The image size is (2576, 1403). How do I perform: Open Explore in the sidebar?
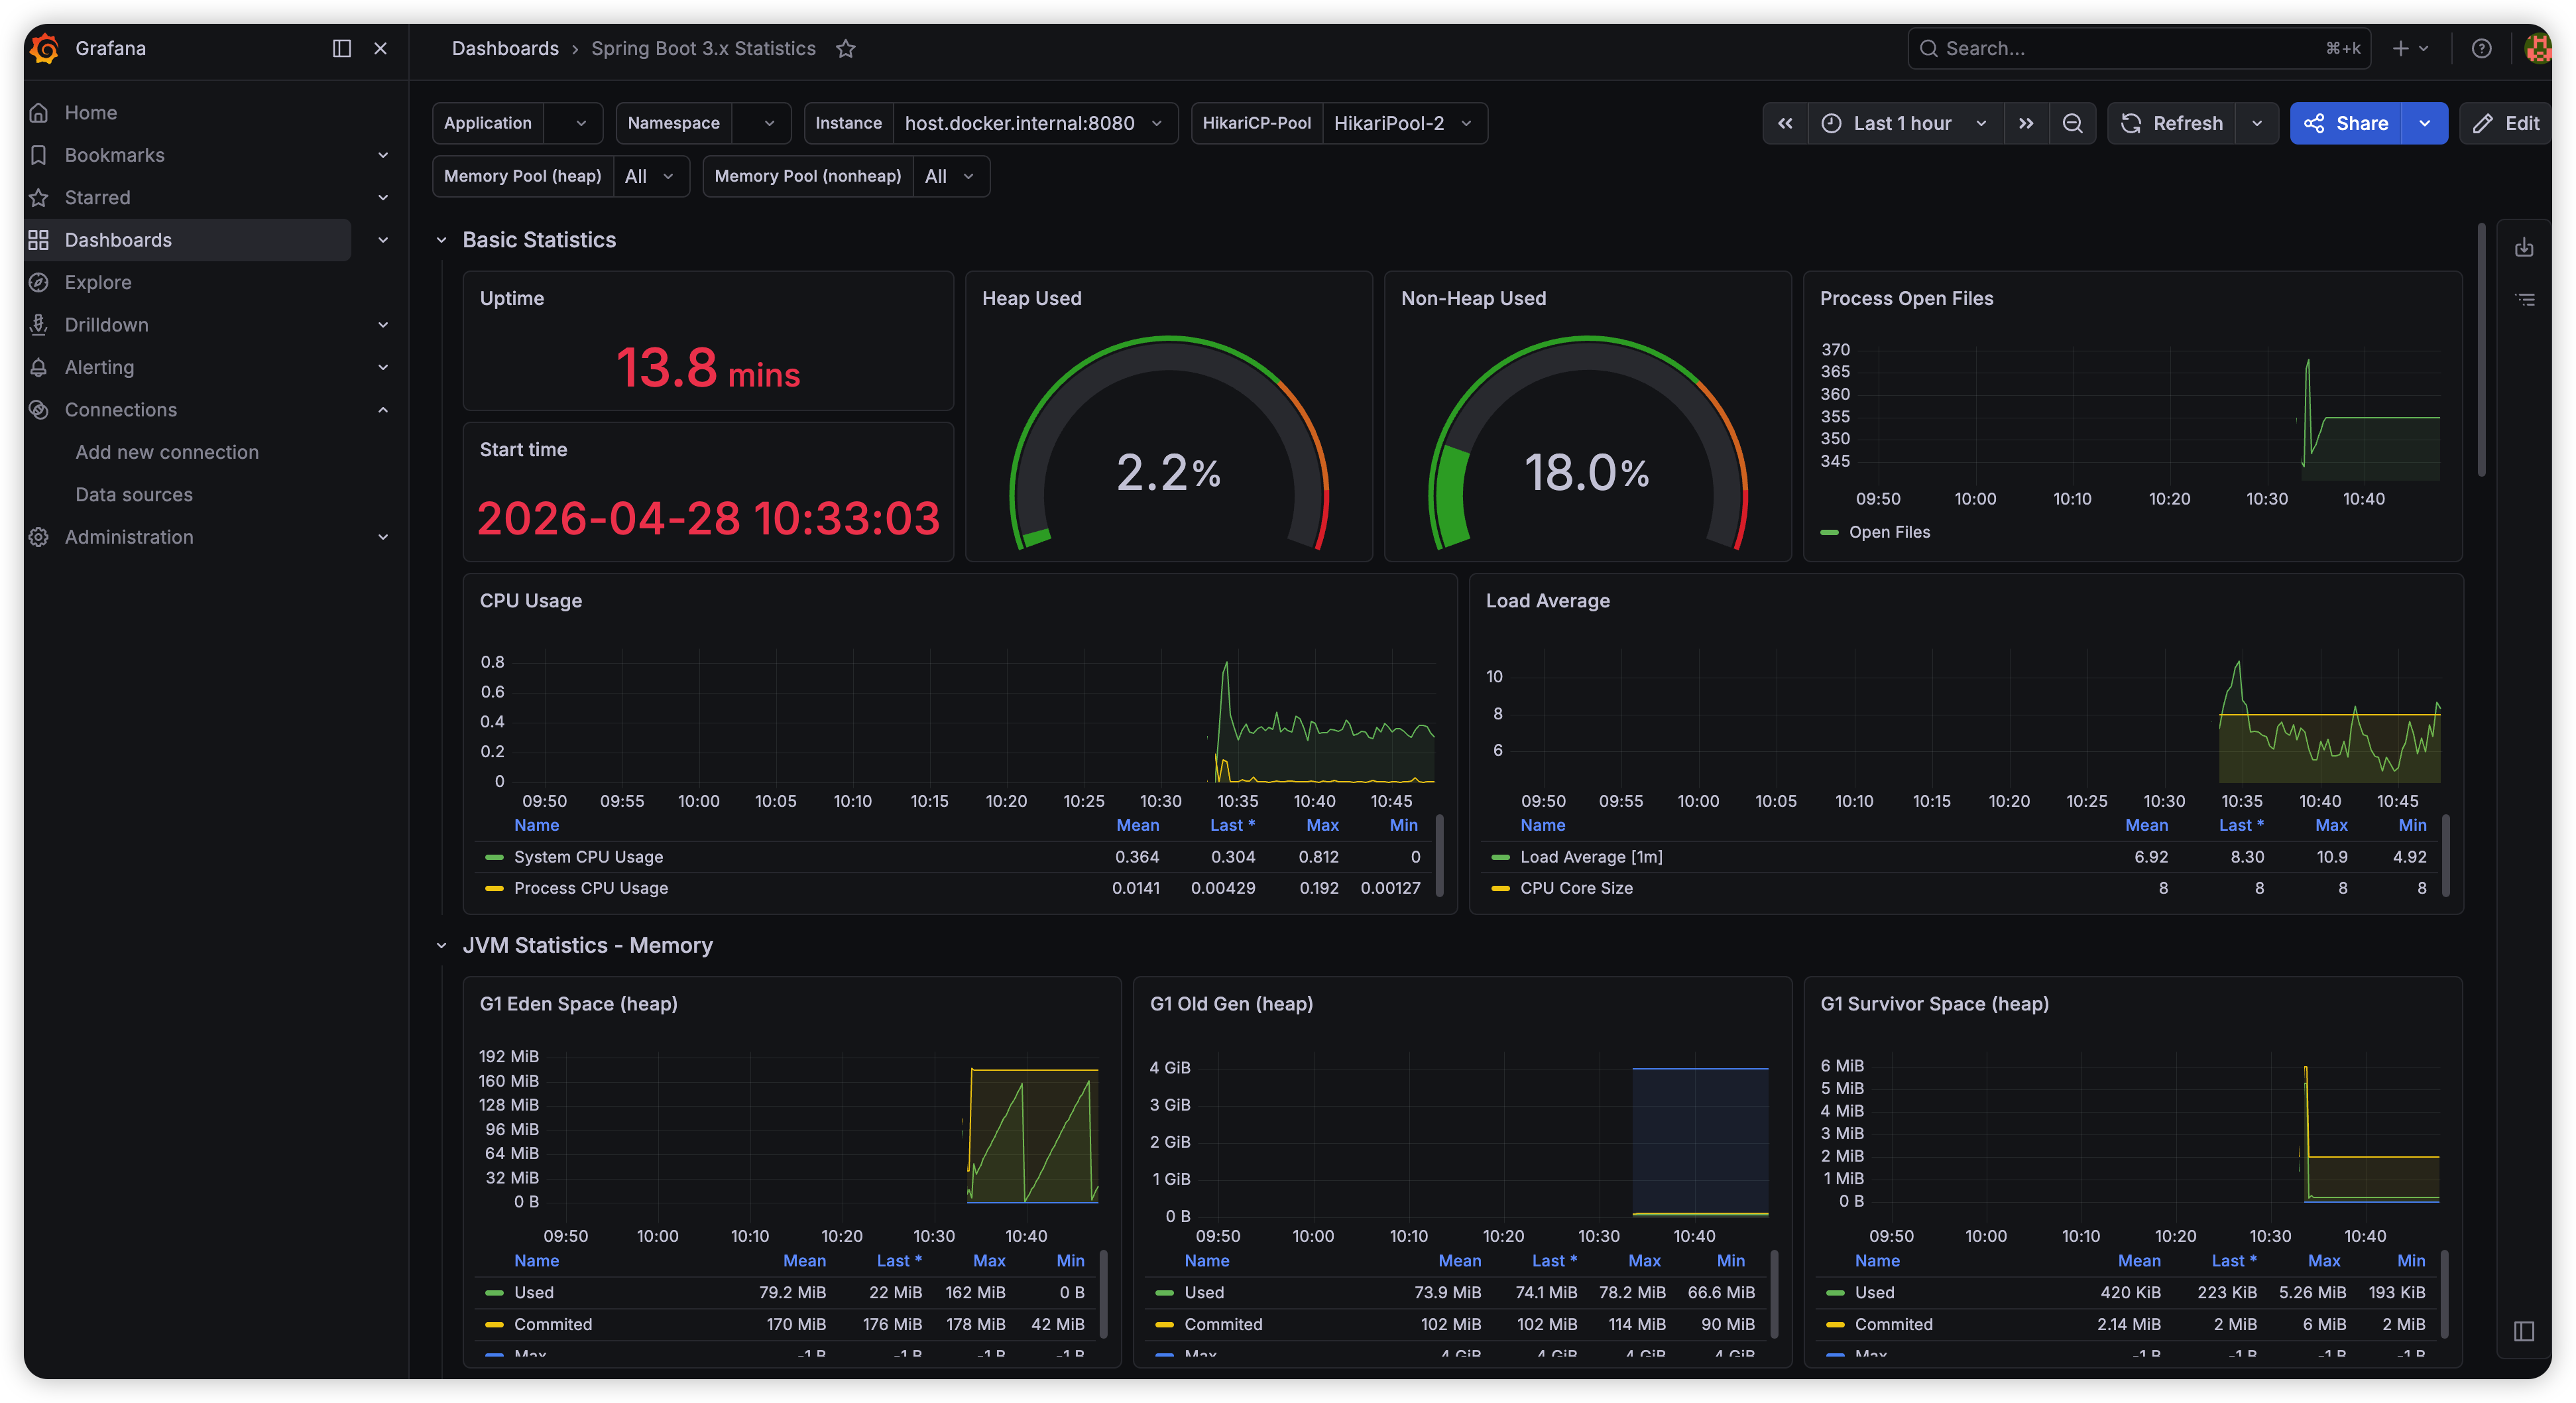[98, 282]
